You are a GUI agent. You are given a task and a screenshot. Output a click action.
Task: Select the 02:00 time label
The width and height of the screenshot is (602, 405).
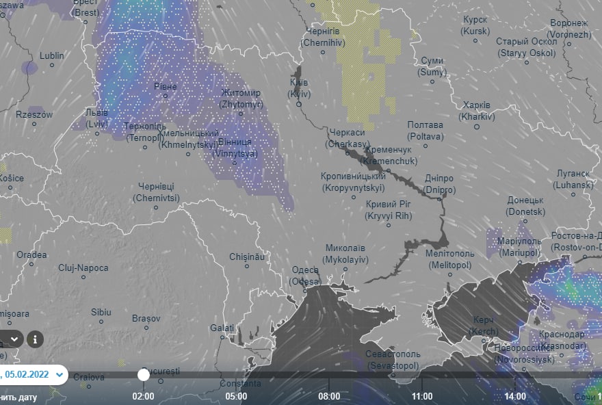pos(143,395)
